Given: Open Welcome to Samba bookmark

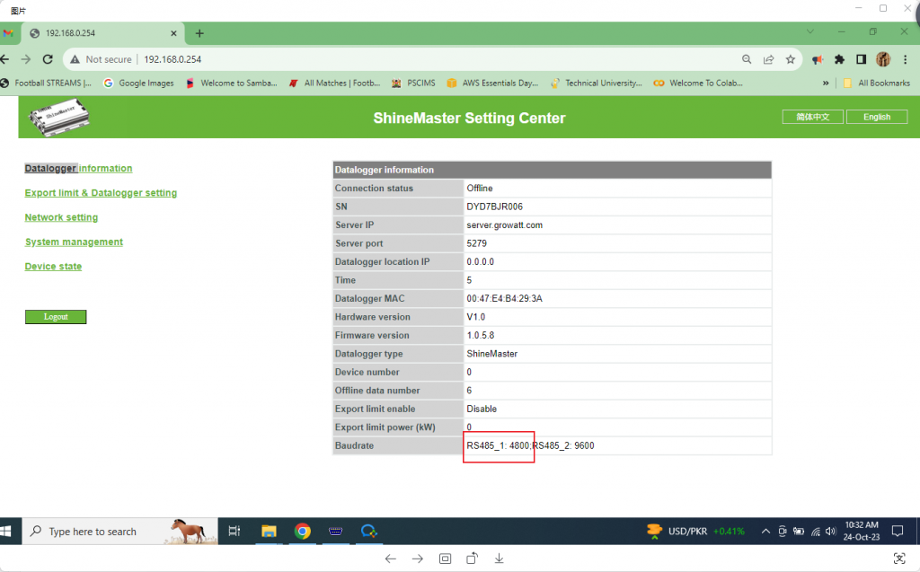Looking at the screenshot, I should point(231,84).
